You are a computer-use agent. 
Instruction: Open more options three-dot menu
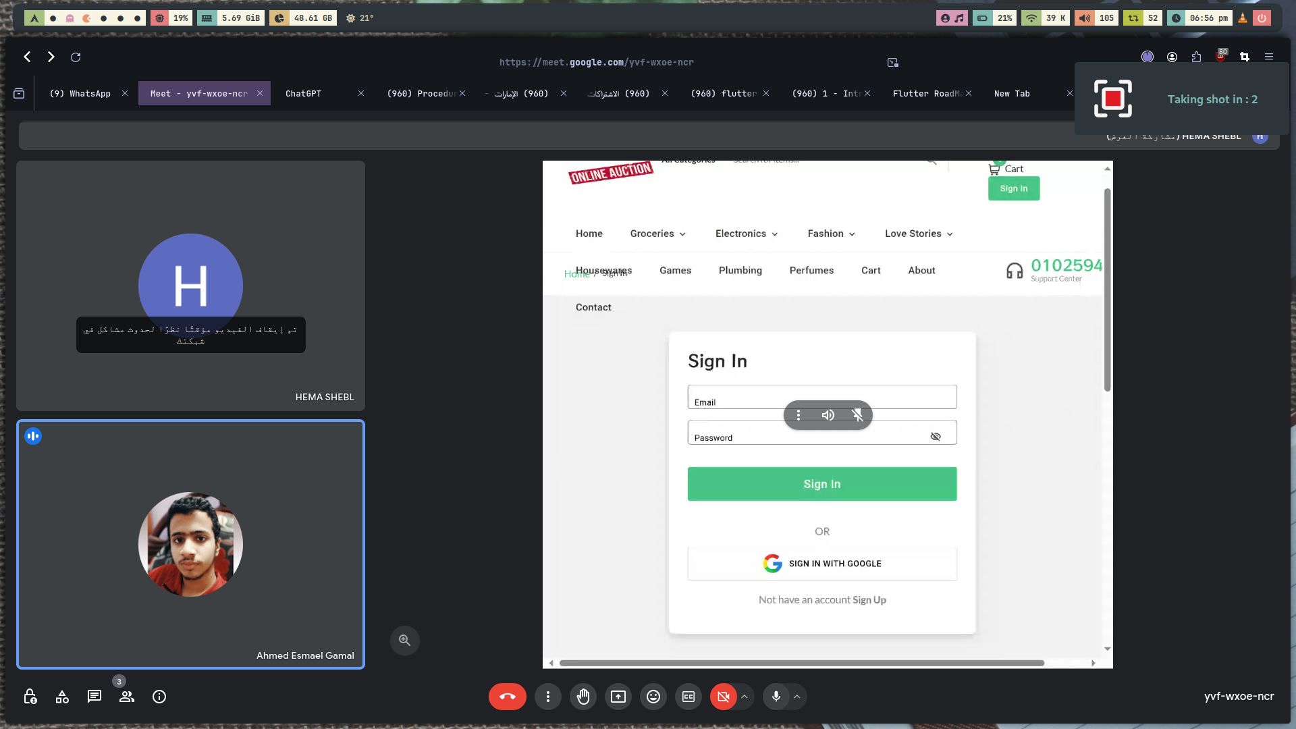coord(548,697)
